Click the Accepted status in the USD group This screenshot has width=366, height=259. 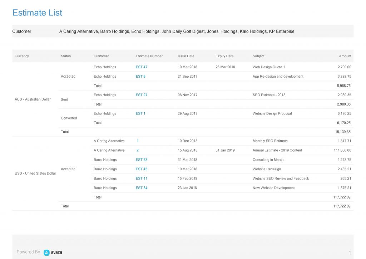[x=68, y=169]
